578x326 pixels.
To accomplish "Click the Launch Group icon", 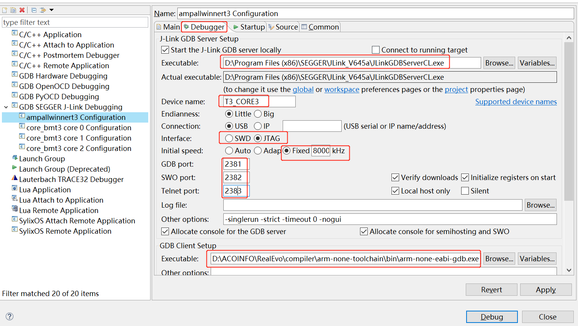I will coord(15,158).
